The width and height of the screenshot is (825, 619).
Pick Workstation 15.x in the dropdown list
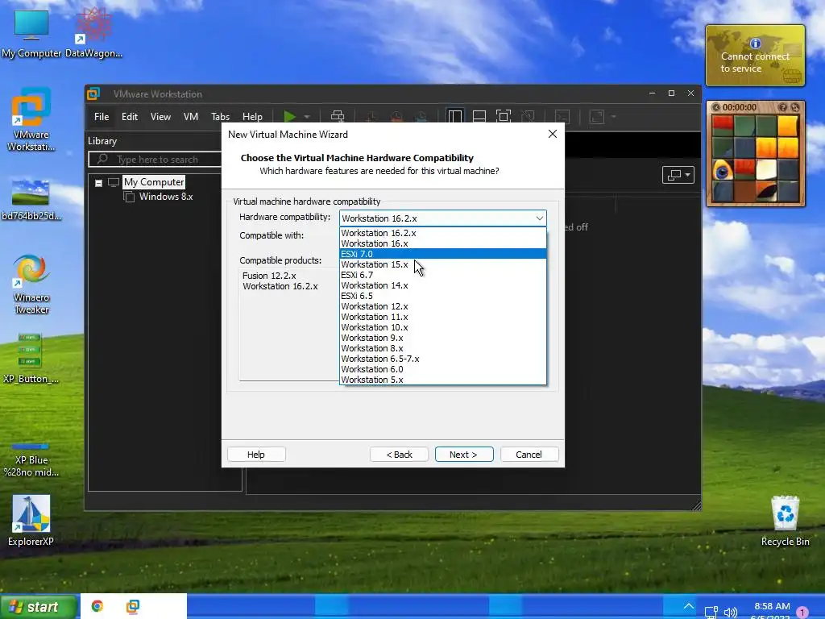[443, 264]
